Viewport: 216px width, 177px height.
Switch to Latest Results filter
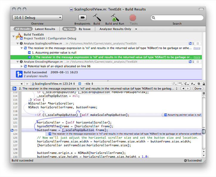(x=45, y=29)
